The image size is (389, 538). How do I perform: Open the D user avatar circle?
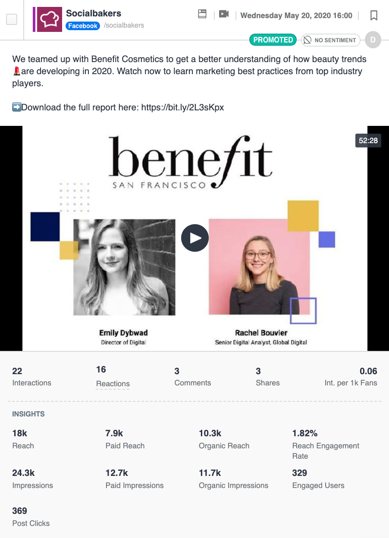point(373,40)
